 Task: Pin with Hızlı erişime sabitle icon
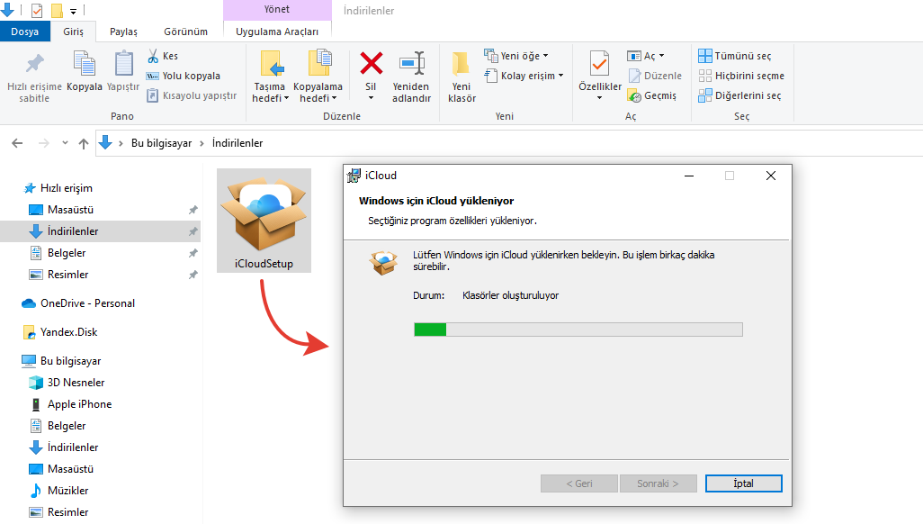pyautogui.click(x=34, y=64)
